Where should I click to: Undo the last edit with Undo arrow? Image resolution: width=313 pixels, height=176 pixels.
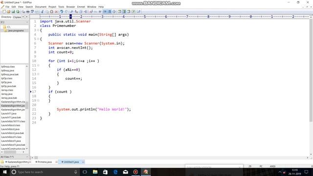(62, 12)
